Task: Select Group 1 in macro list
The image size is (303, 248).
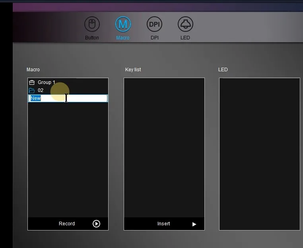Action: [47, 82]
